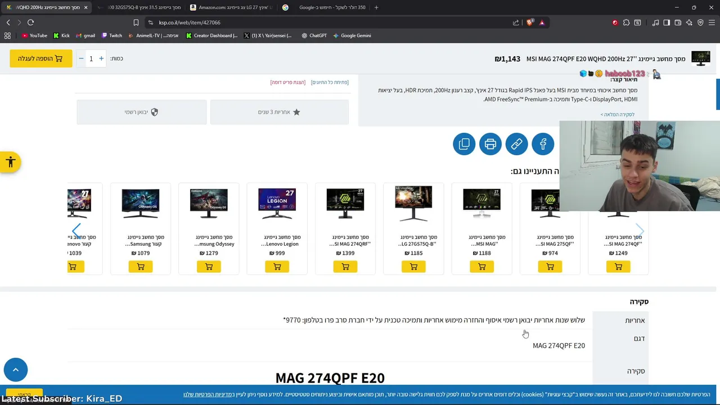
Task: Click the יבואן רשמי official importer button
Action: [x=142, y=112]
